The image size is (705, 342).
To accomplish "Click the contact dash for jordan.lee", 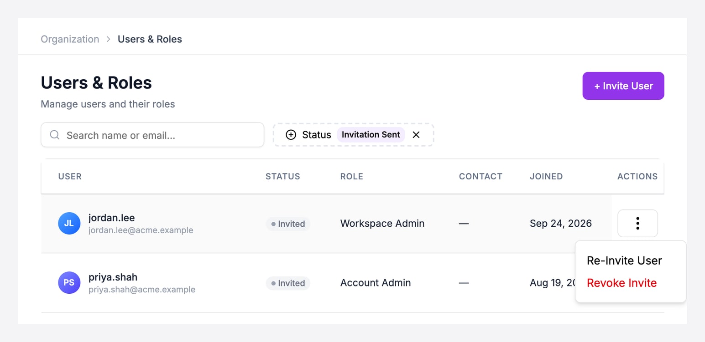I will [x=464, y=224].
